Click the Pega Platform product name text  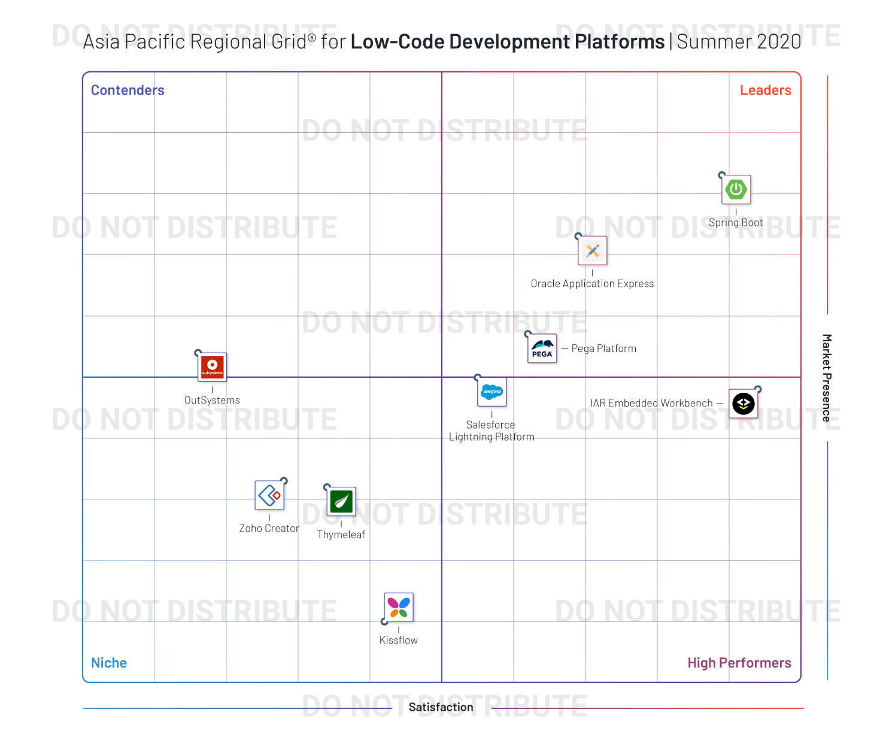tap(603, 348)
